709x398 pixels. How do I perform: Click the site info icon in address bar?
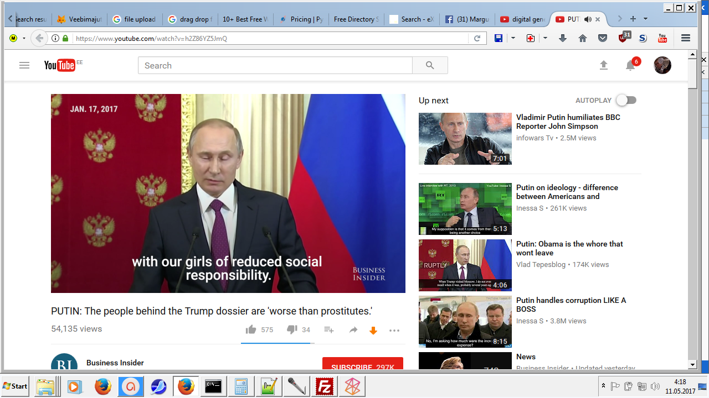tap(55, 38)
